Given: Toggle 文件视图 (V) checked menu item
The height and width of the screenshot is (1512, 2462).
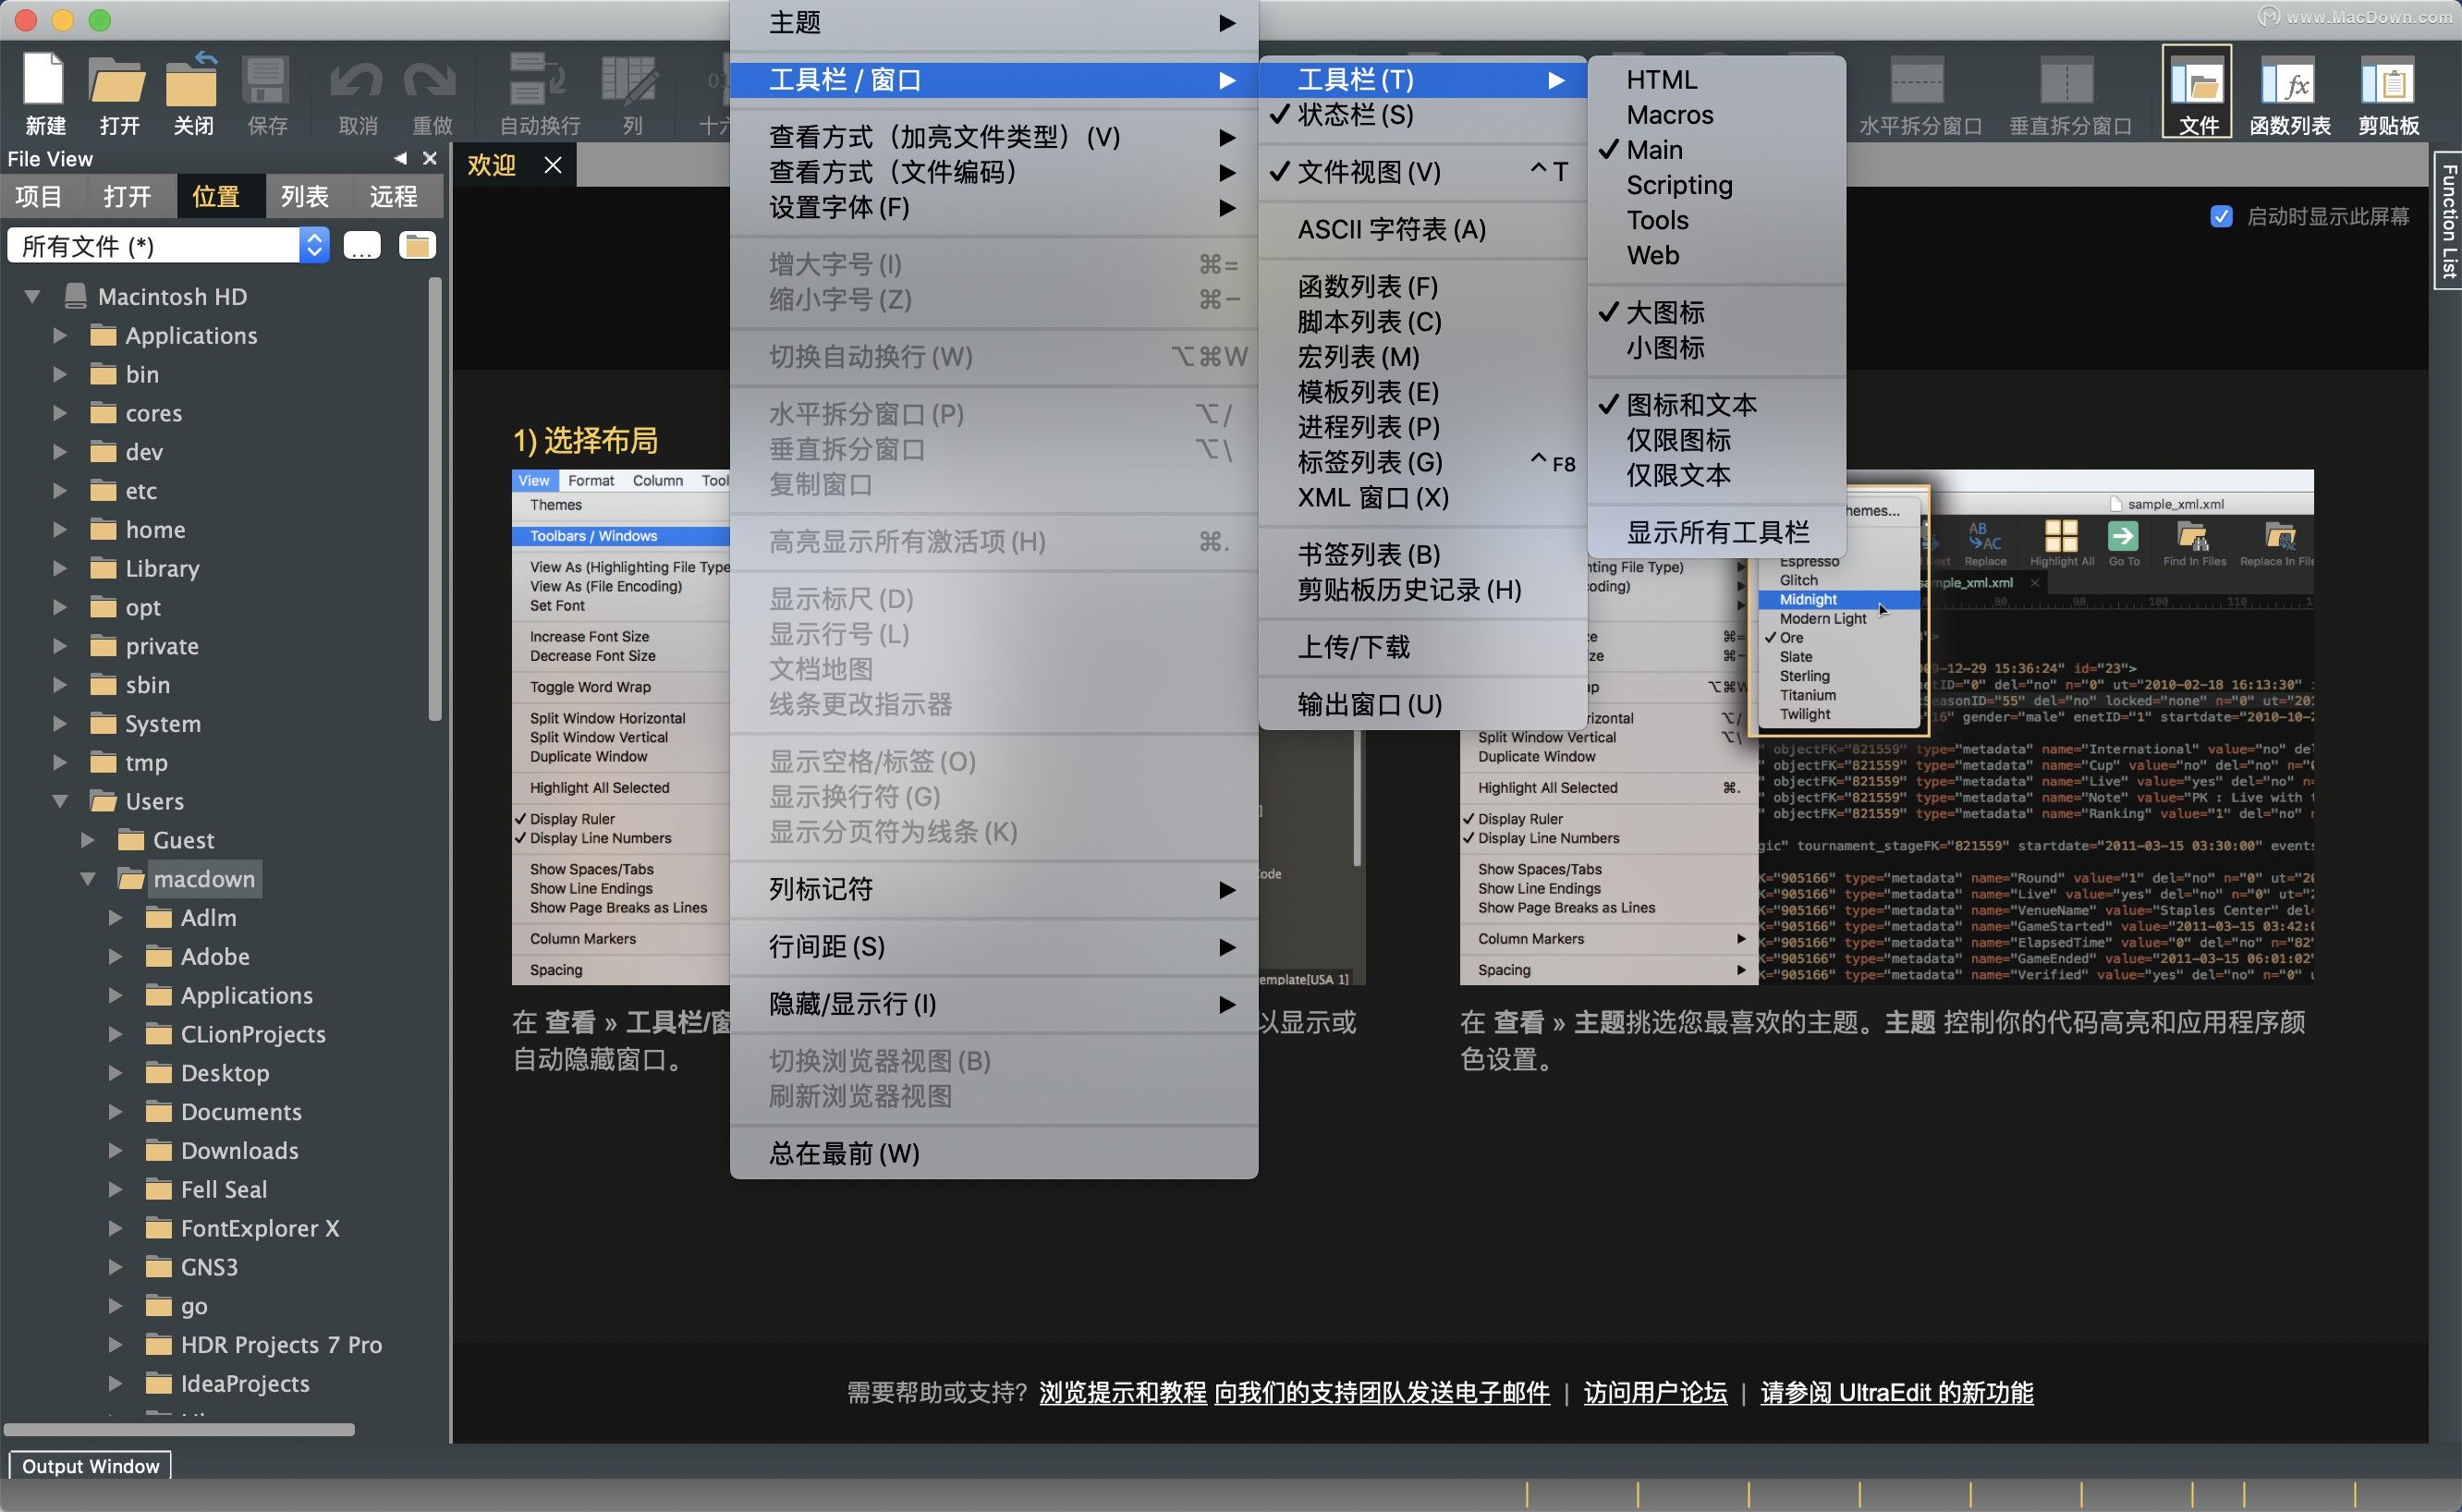Looking at the screenshot, I should [1422, 172].
